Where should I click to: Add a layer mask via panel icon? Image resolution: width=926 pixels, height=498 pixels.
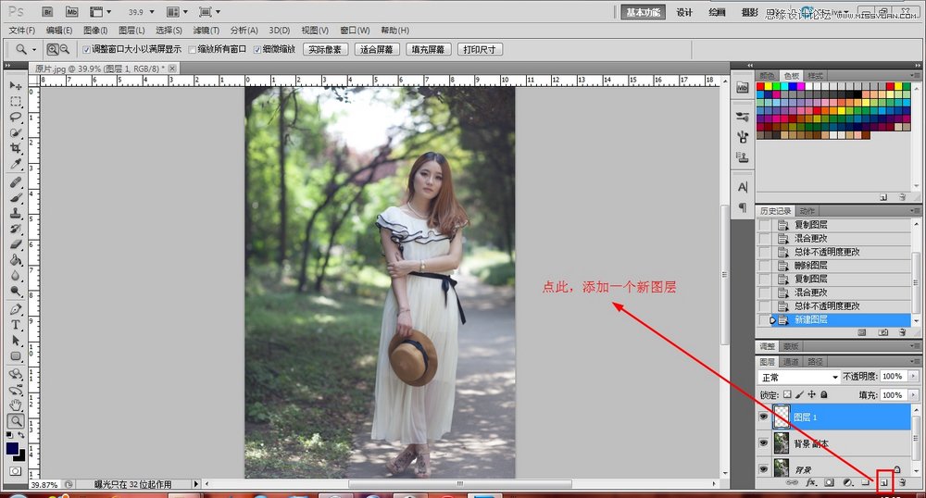[829, 482]
